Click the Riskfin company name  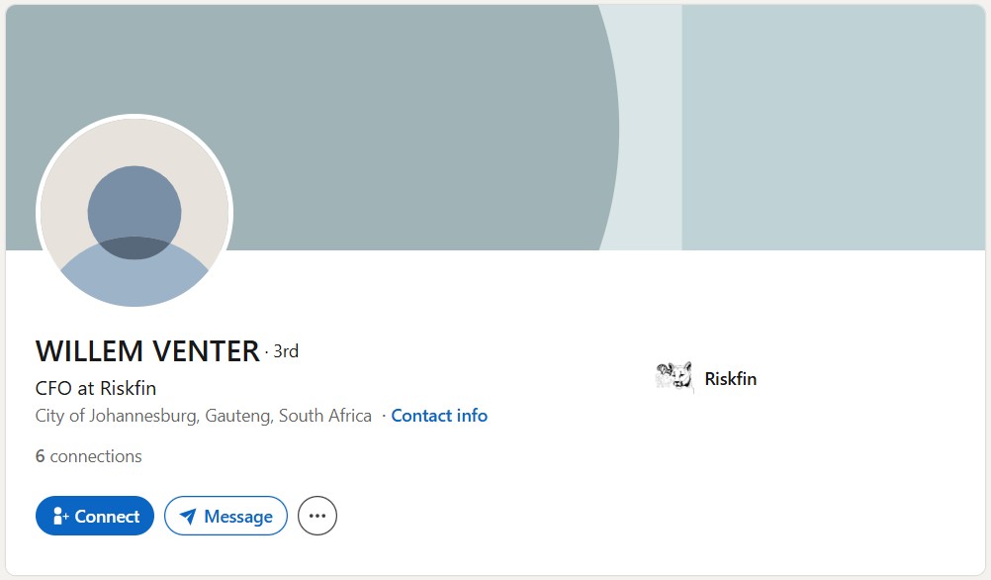pyautogui.click(x=730, y=379)
